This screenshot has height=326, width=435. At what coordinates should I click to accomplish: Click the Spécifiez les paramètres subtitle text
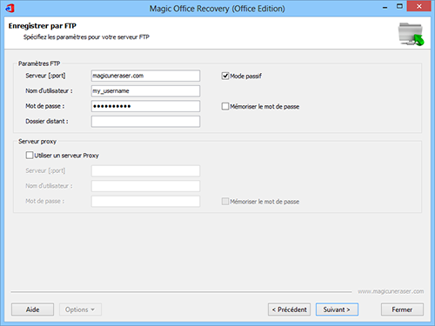[x=86, y=37]
